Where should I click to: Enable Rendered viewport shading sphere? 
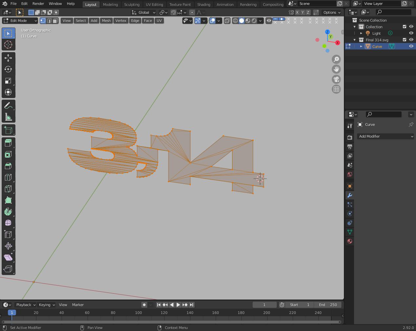(x=254, y=20)
